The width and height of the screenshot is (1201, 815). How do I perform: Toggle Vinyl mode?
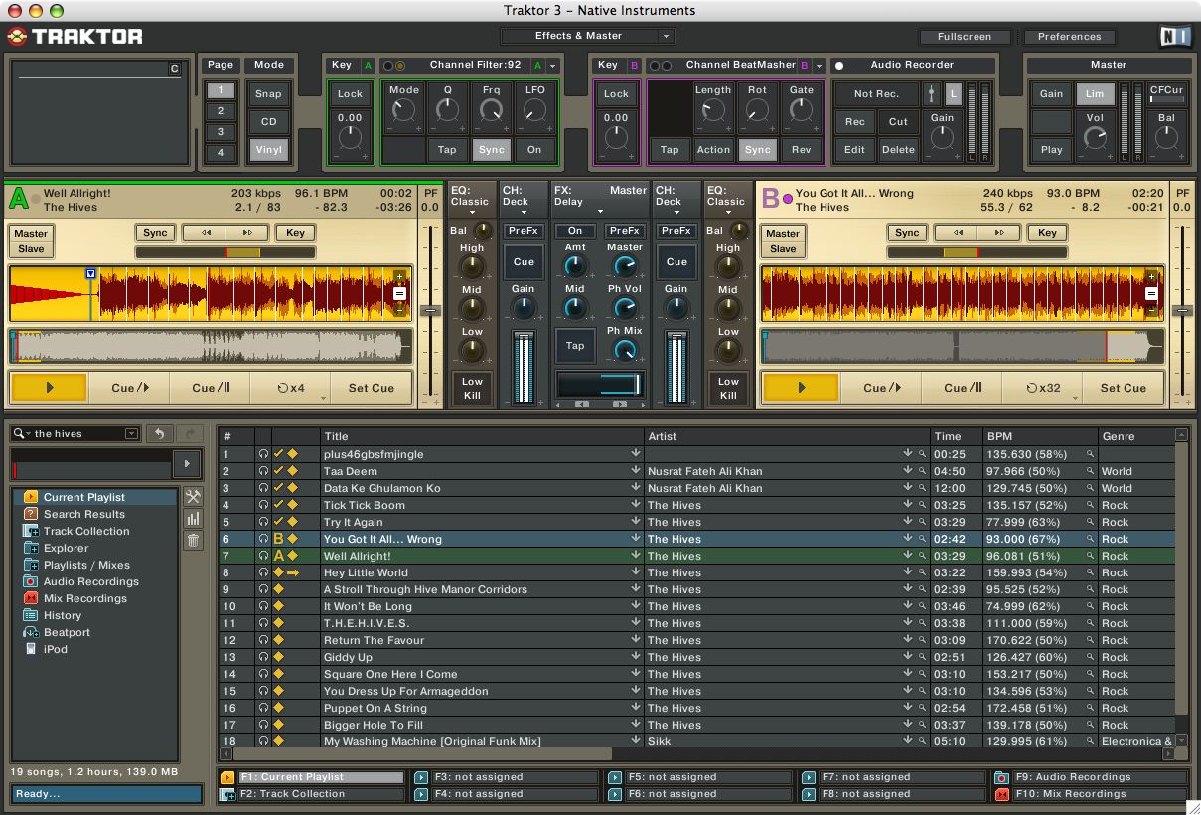[268, 151]
